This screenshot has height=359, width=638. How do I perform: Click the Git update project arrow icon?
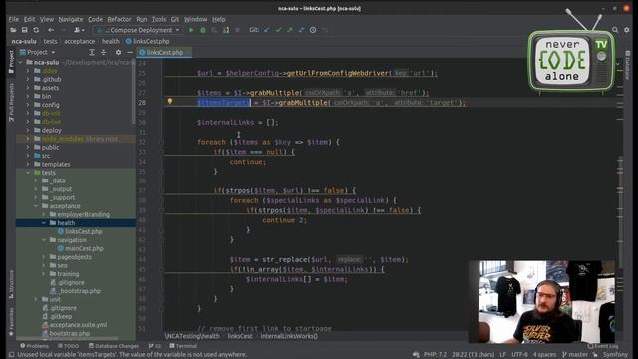click(267, 30)
